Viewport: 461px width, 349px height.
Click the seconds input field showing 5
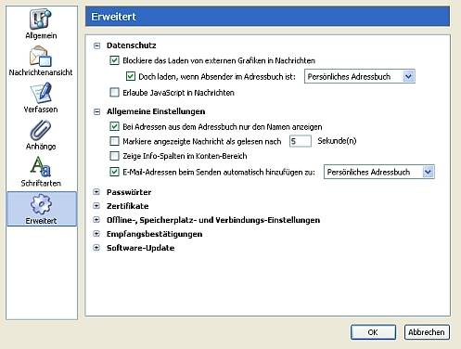pos(301,141)
